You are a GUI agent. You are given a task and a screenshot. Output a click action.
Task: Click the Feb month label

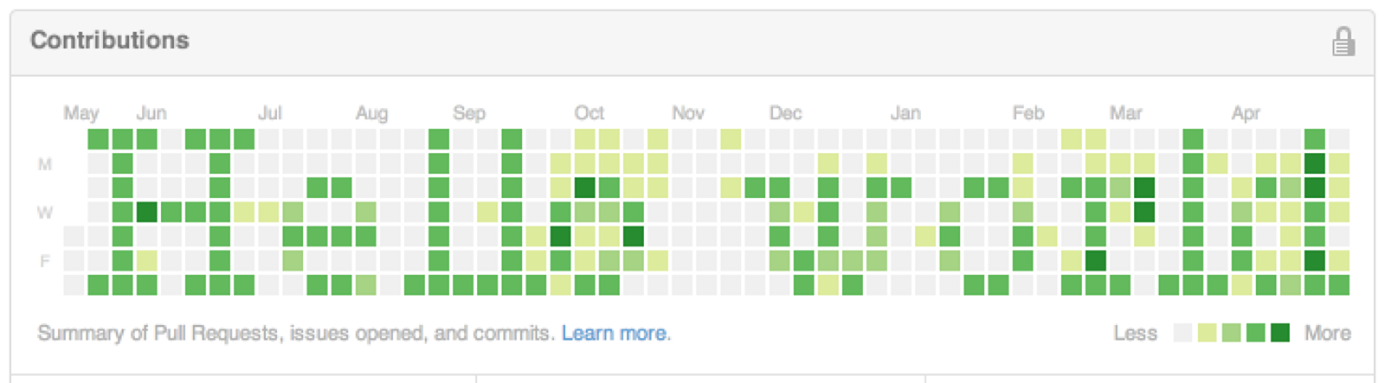pyautogui.click(x=1028, y=113)
